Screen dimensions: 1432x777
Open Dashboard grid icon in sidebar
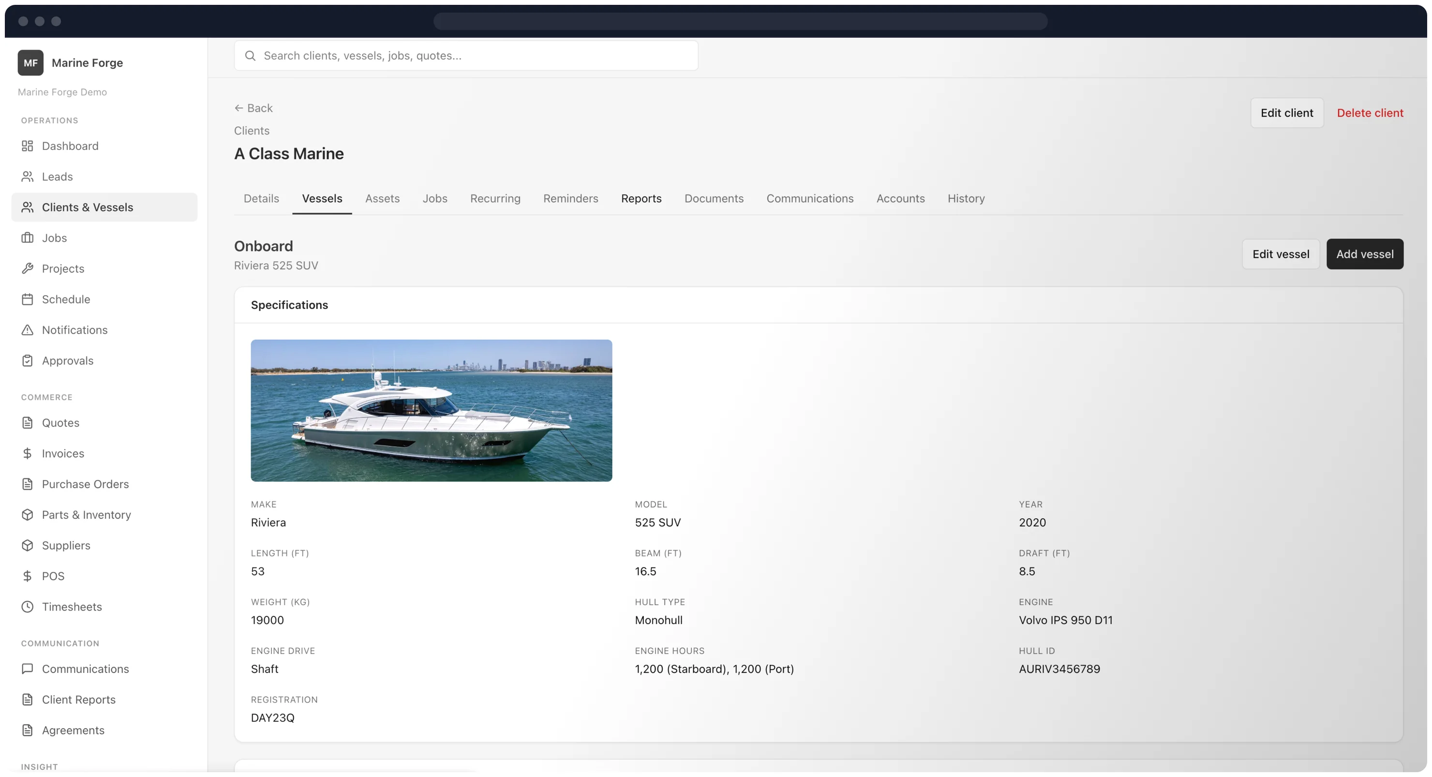[27, 146]
